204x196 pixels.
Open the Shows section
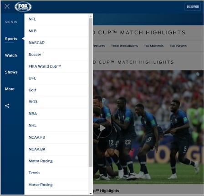click(11, 72)
